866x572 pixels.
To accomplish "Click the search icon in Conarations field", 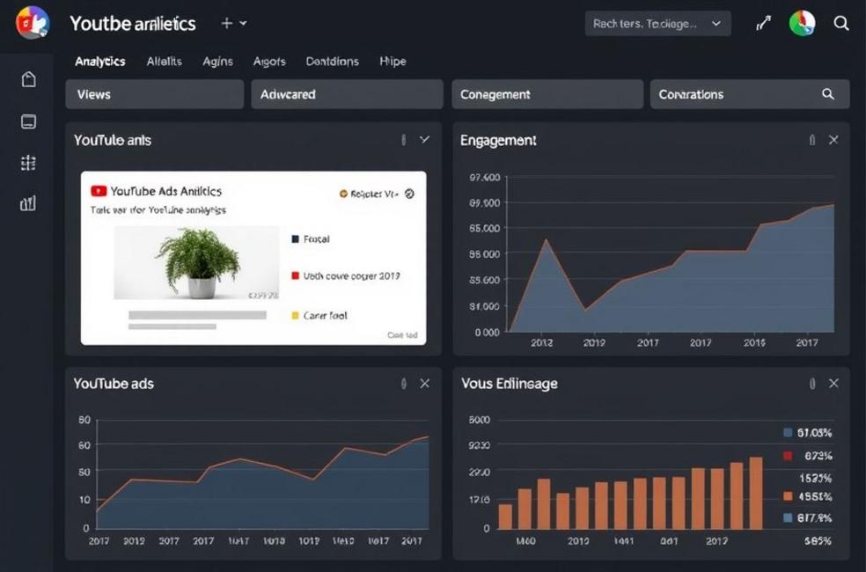I will [x=827, y=94].
